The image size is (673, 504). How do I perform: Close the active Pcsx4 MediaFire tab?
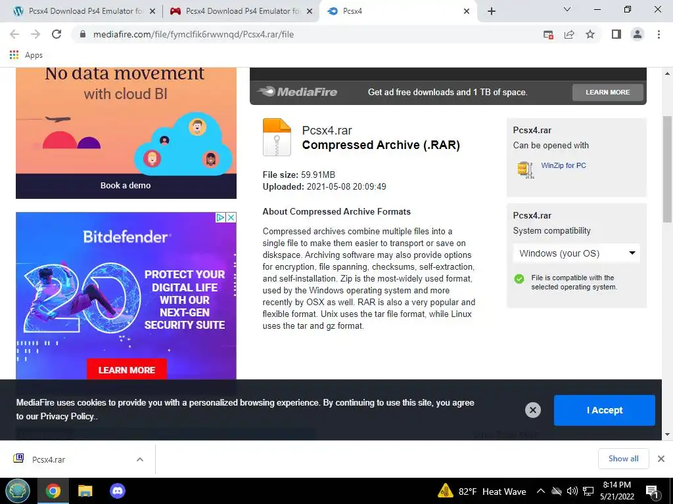click(467, 12)
